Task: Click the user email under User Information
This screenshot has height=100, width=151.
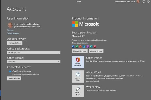Action: pyautogui.click(x=27, y=27)
